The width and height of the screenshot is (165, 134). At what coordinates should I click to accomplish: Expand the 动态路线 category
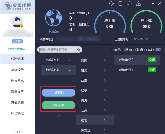(58, 60)
